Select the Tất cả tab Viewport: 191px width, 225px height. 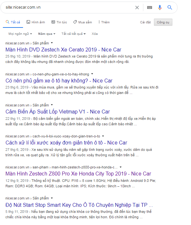(x=13, y=22)
